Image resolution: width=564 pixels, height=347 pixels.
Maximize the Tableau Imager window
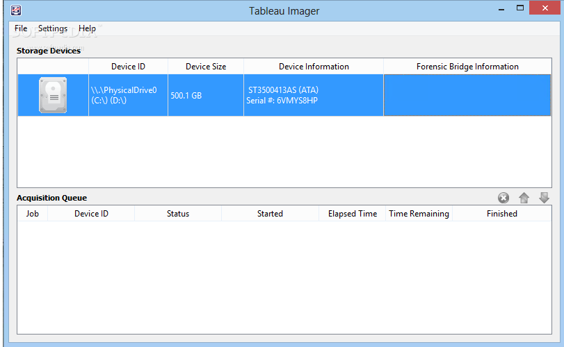520,8
